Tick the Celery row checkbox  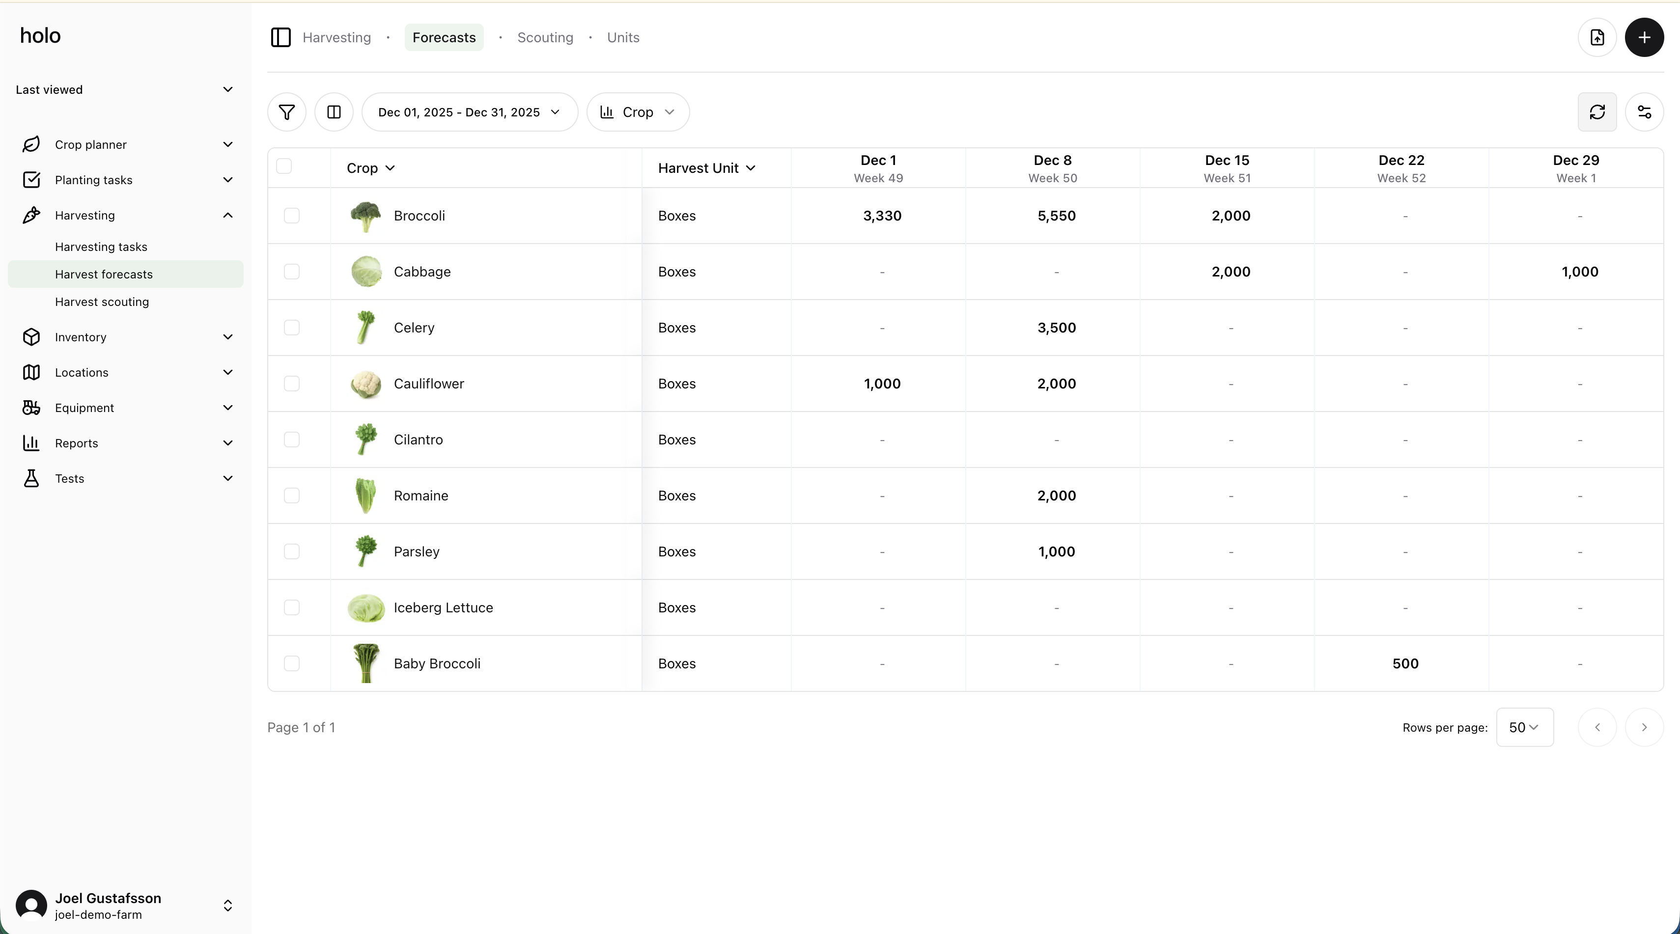pos(291,328)
